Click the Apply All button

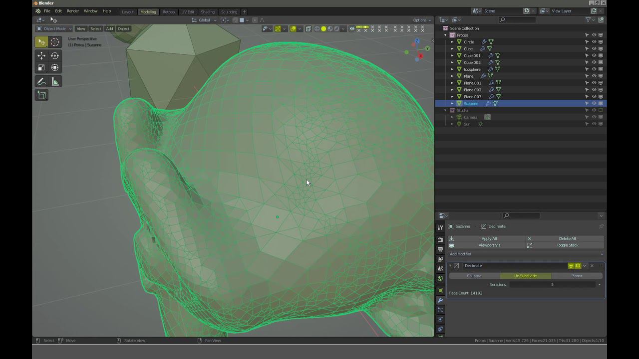click(489, 239)
